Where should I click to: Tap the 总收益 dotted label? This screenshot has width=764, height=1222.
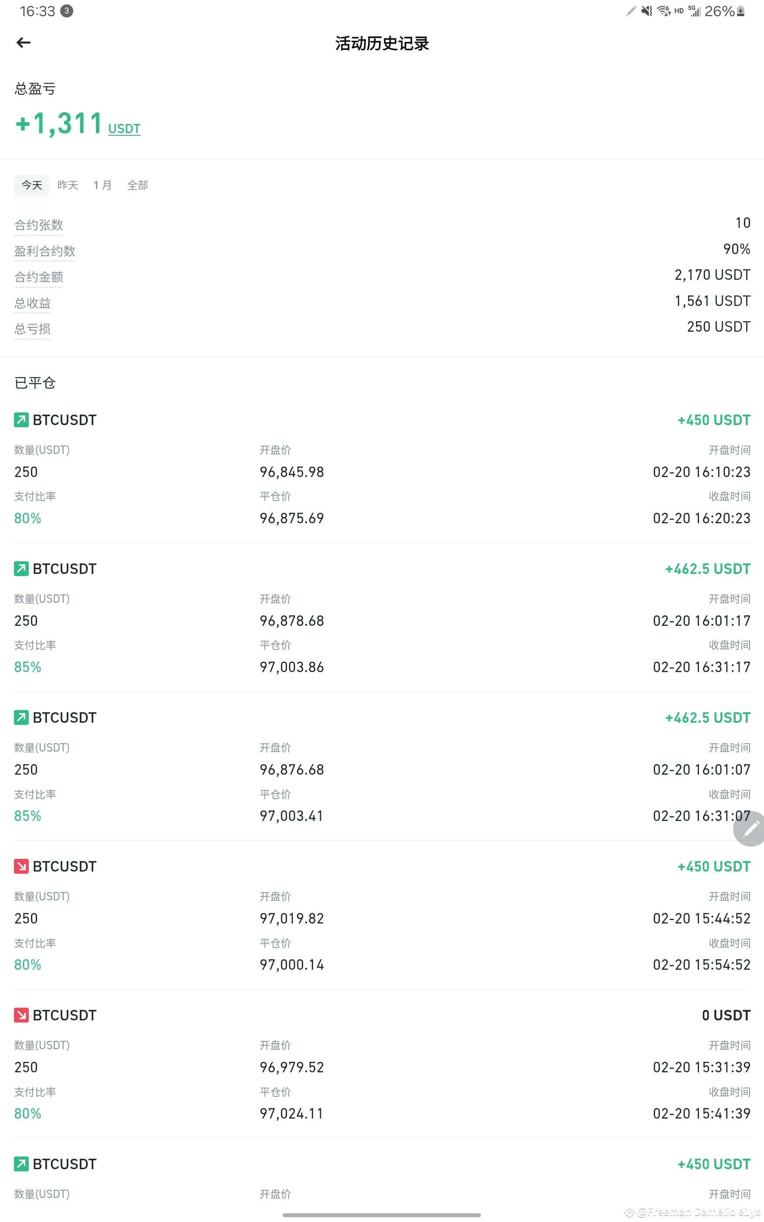32,303
